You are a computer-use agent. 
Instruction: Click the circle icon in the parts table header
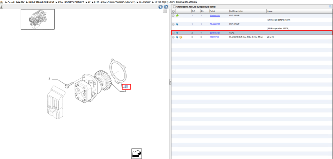pyautogui.click(x=173, y=11)
